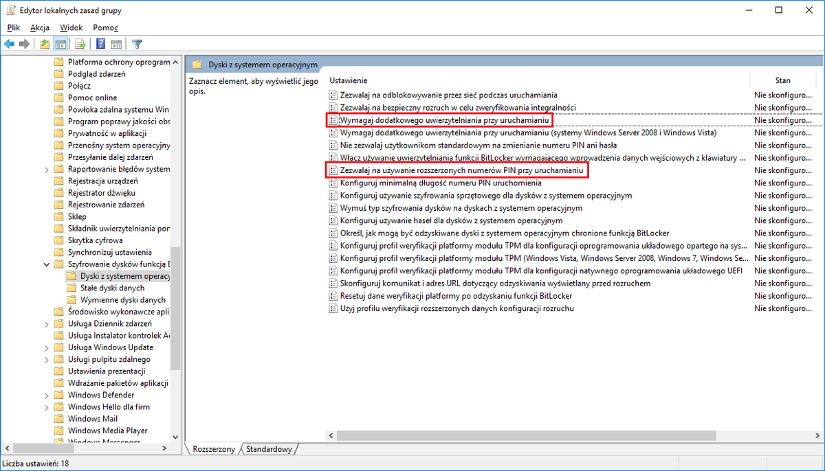
Task: Toggle the Show/Hide Console Tree icon
Action: 60,44
